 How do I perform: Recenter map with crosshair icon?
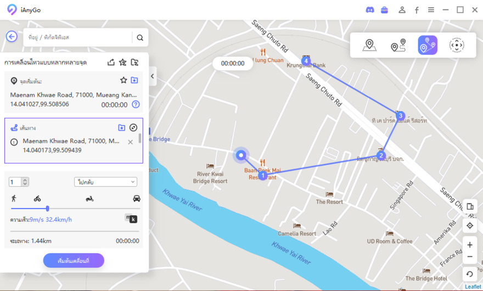click(470, 226)
